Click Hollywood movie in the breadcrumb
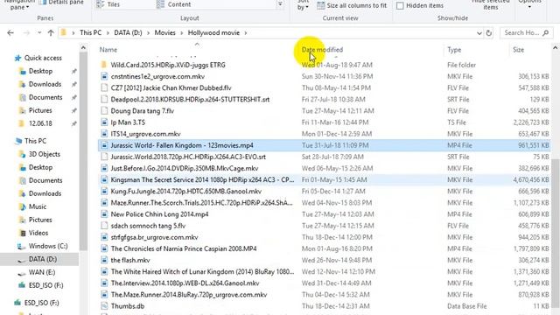560x315 pixels. coord(213,33)
